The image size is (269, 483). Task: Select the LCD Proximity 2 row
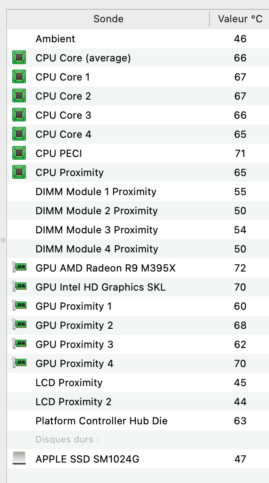click(x=138, y=402)
